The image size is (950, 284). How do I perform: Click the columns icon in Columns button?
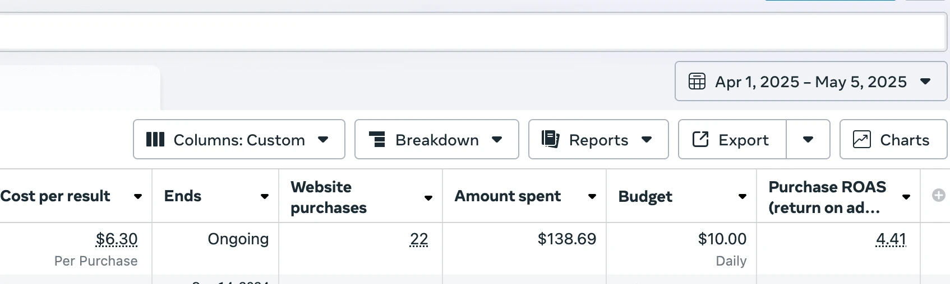click(x=155, y=140)
